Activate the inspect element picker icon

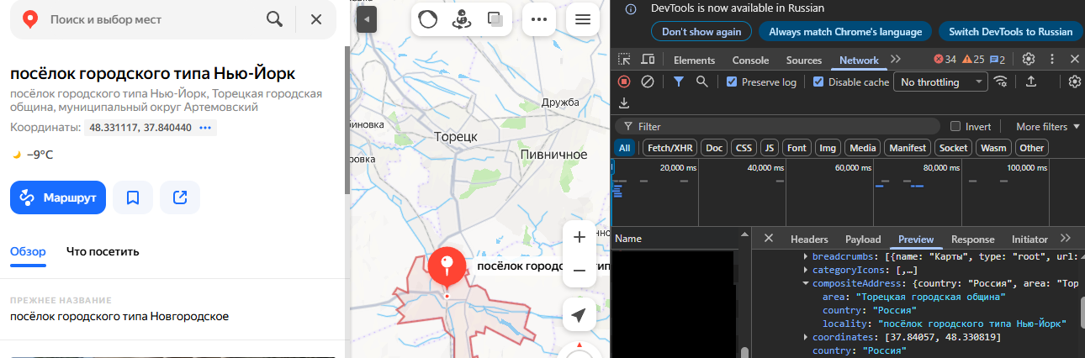coord(624,60)
